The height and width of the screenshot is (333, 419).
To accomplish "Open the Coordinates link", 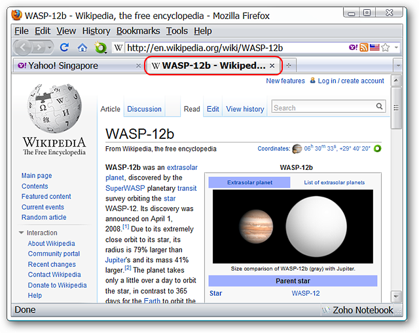I will tap(274, 149).
